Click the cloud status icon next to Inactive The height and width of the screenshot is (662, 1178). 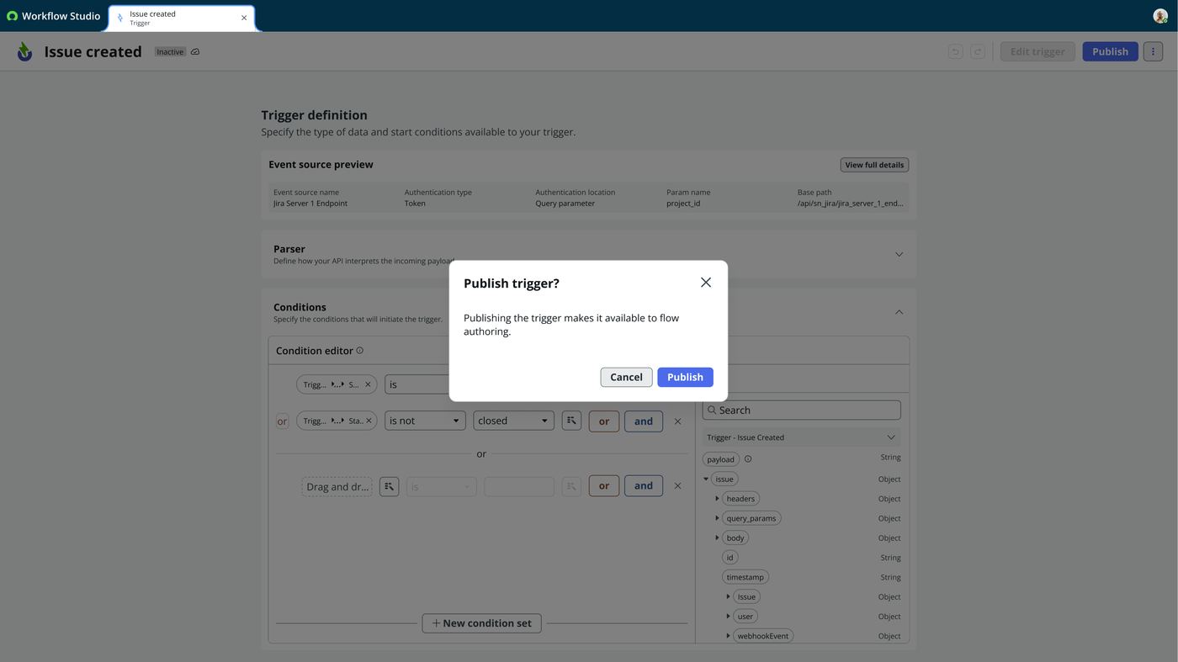(x=195, y=52)
